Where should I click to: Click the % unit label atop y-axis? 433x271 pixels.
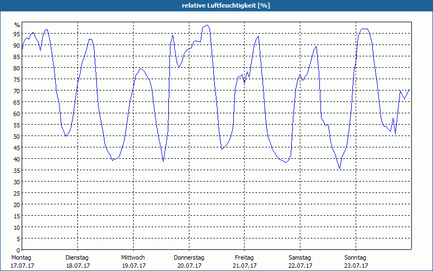pos(17,25)
